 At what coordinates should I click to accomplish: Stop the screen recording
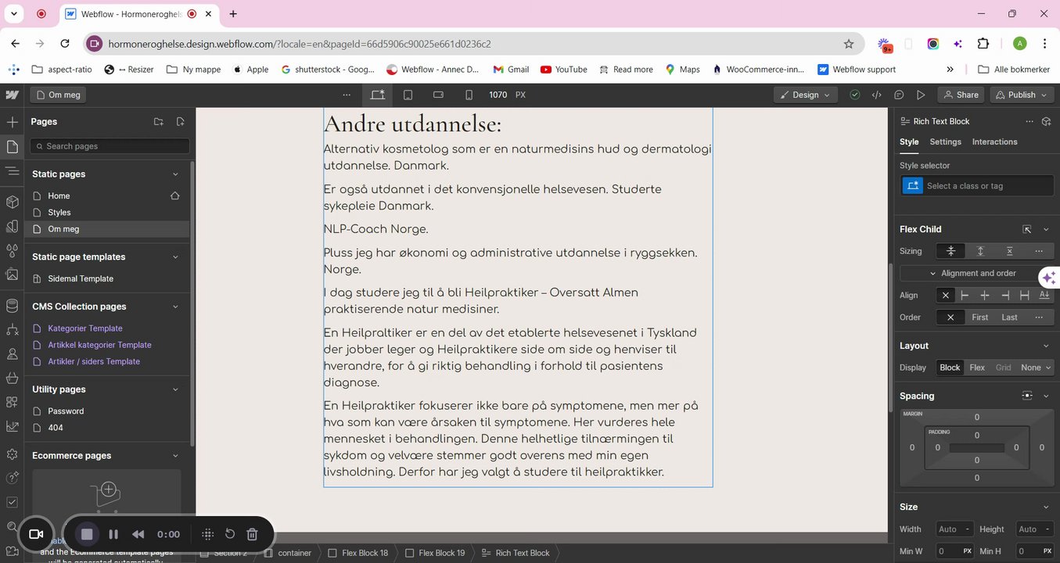pyautogui.click(x=87, y=534)
